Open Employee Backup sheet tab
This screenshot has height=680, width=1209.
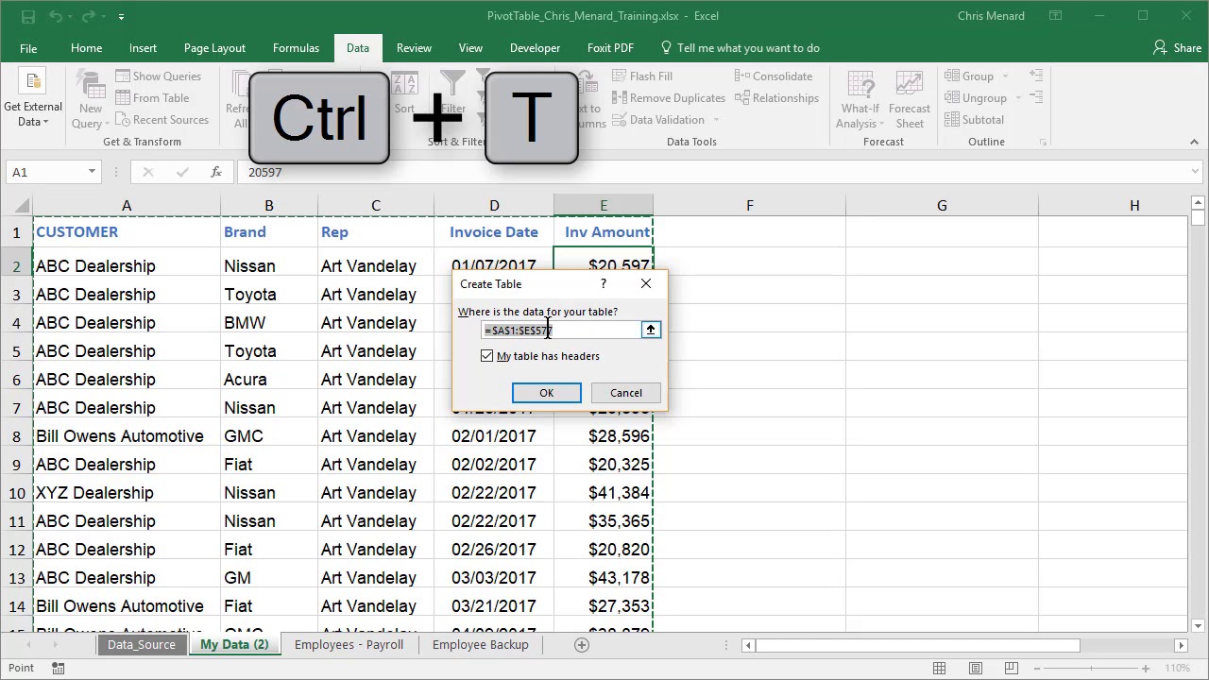coord(481,645)
